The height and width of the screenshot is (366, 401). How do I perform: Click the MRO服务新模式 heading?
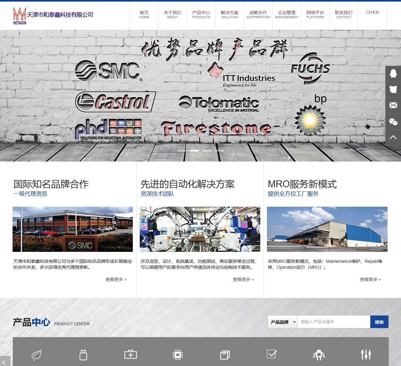point(302,184)
